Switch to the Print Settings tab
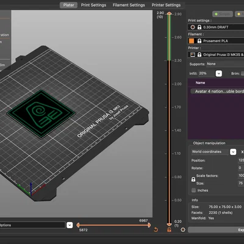Image resolution: width=244 pixels, height=244 pixels. click(93, 5)
